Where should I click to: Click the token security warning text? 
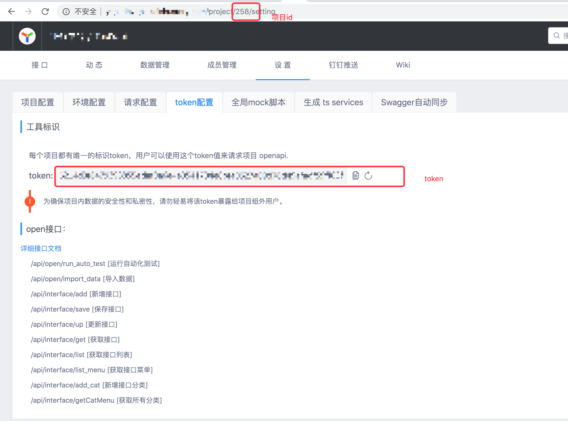click(x=164, y=201)
